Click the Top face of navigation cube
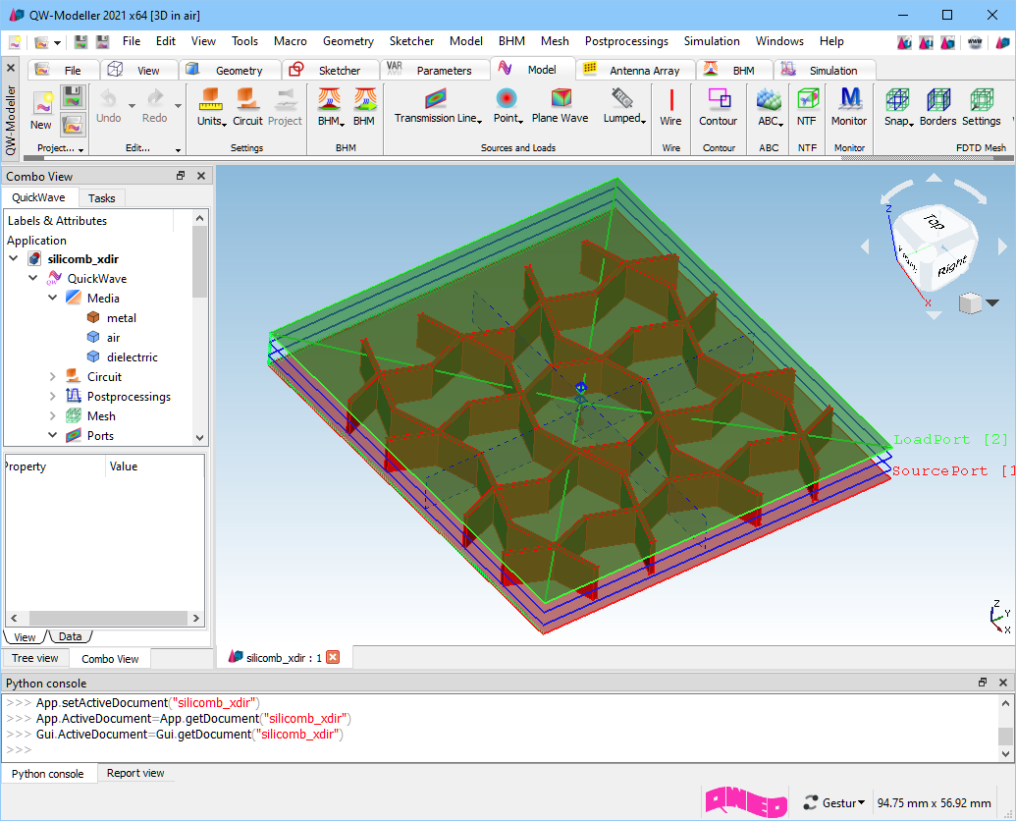The width and height of the screenshot is (1016, 821). pyautogui.click(x=932, y=222)
